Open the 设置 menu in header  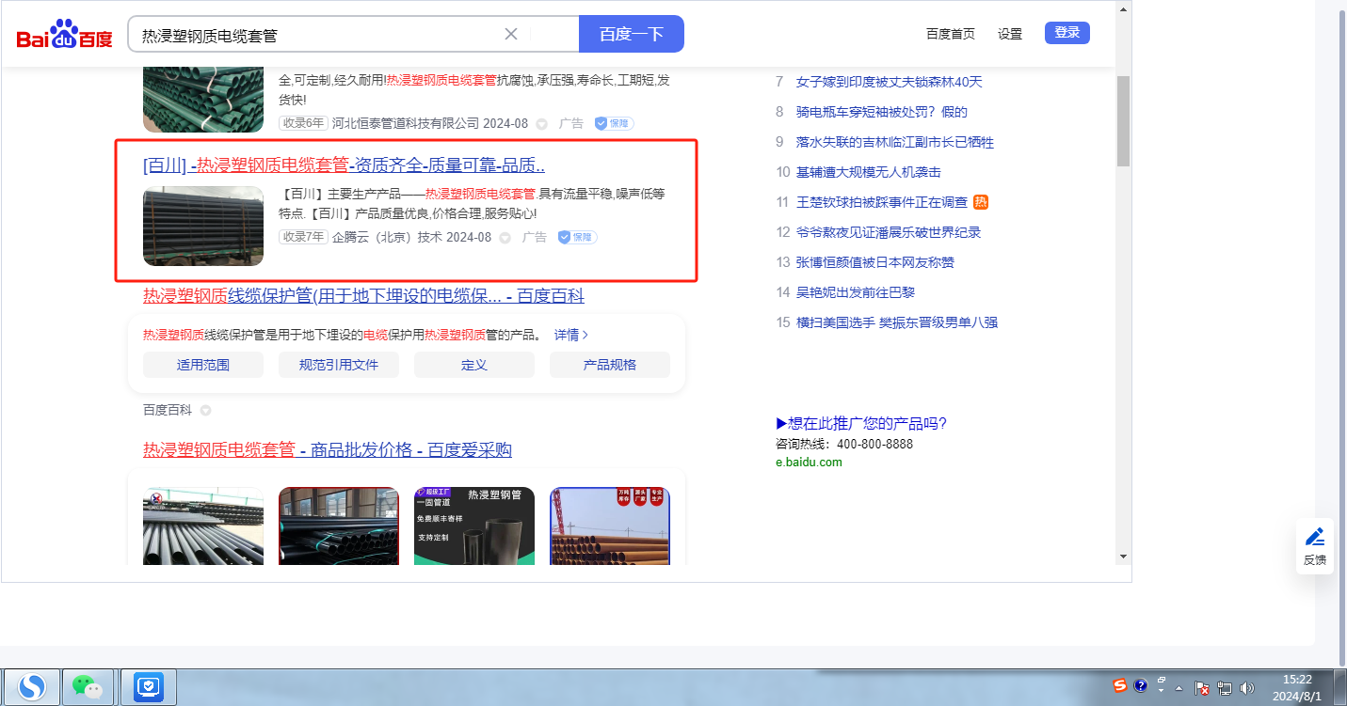point(1009,34)
